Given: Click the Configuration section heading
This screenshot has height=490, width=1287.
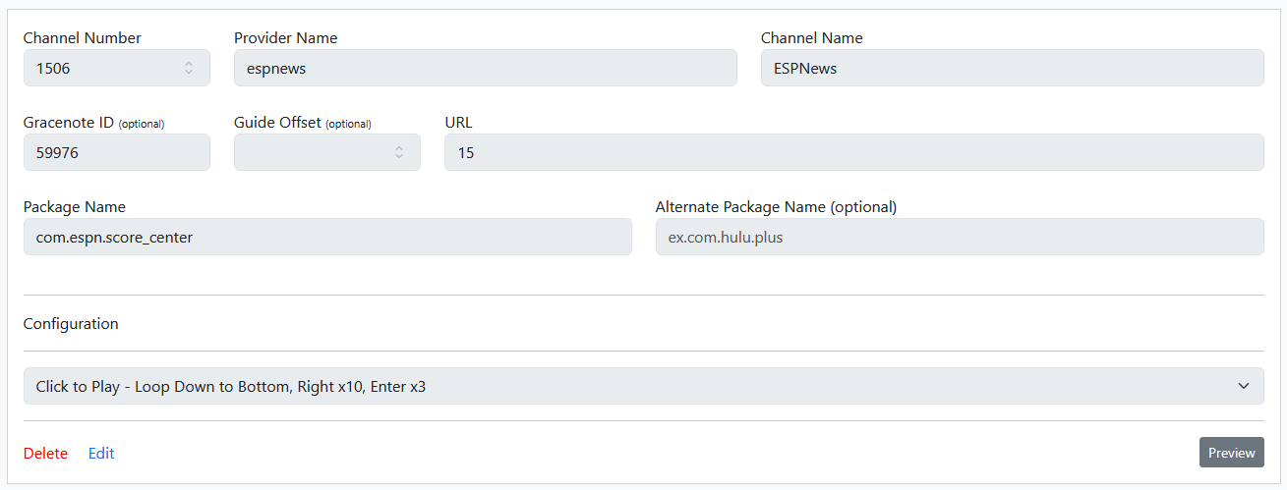Looking at the screenshot, I should click(71, 324).
